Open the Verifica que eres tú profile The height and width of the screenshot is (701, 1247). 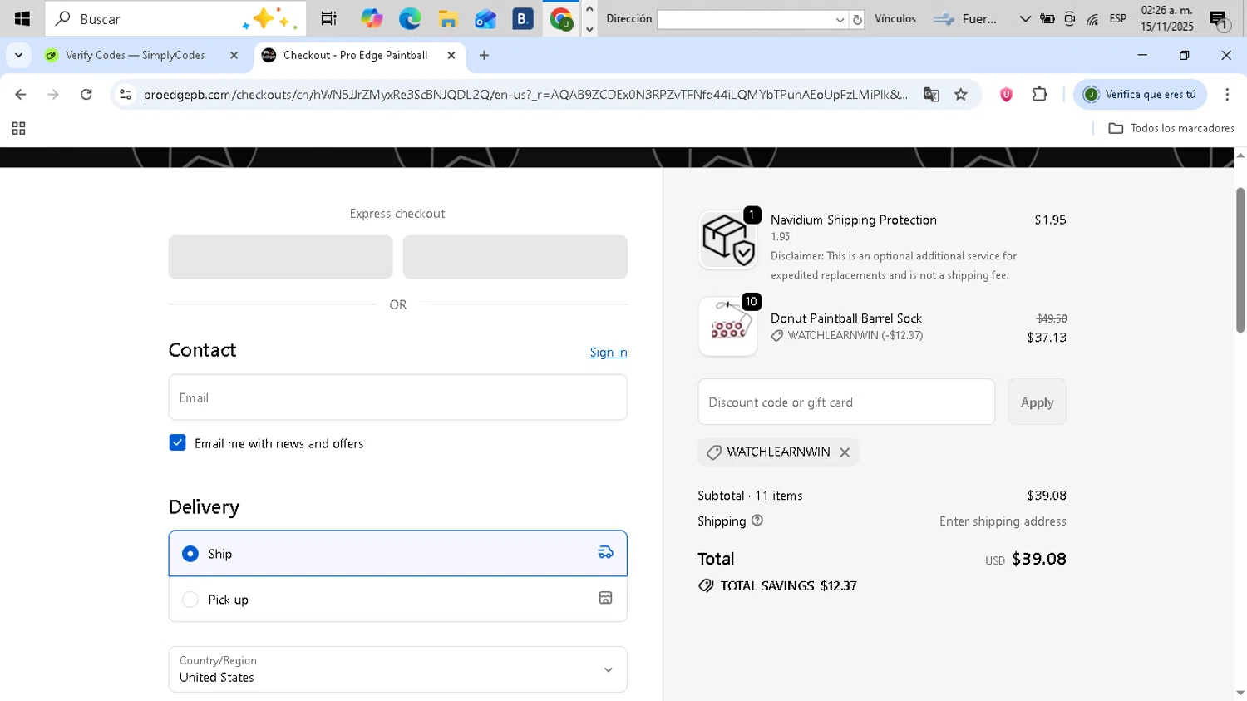pos(1140,95)
